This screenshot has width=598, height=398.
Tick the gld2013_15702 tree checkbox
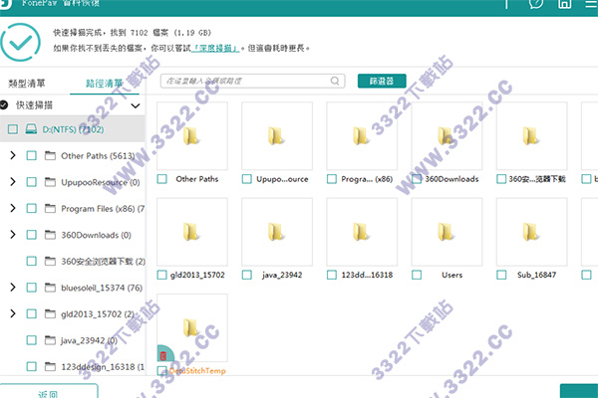click(x=31, y=313)
